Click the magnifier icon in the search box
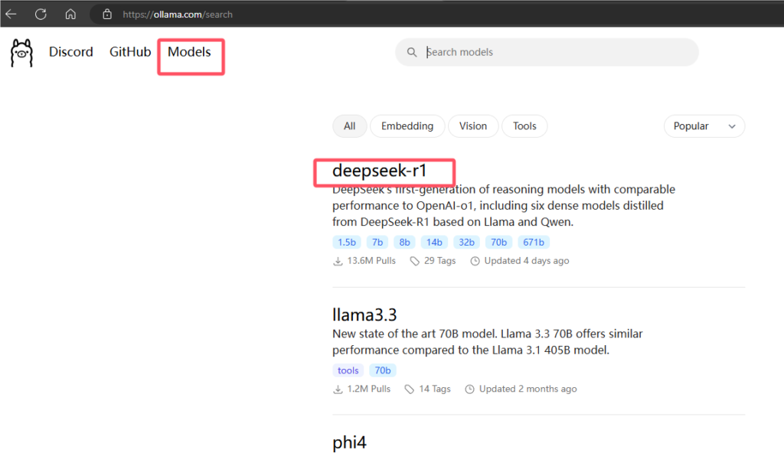Viewport: 784px width, 453px height. (x=411, y=52)
